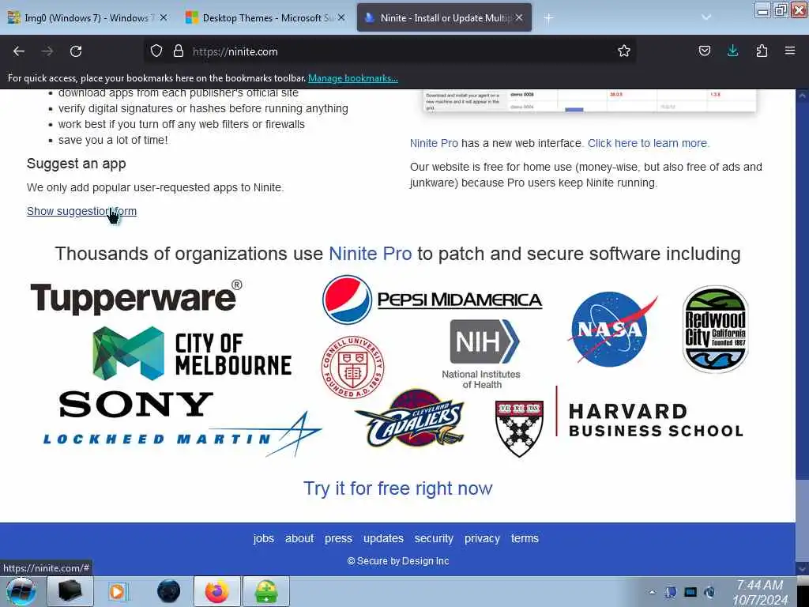The image size is (809, 607).
Task: Select the Ninite tab
Action: [x=444, y=17]
